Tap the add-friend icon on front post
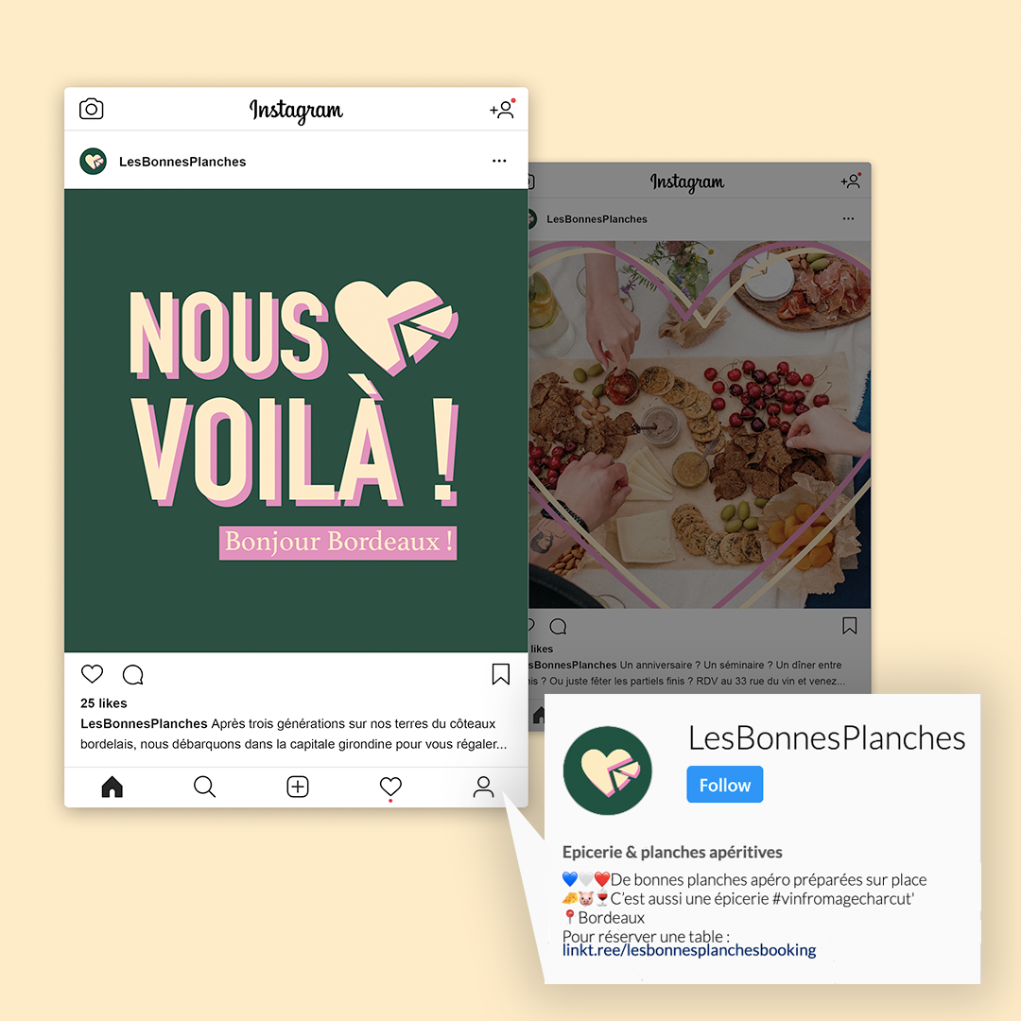 (x=503, y=109)
